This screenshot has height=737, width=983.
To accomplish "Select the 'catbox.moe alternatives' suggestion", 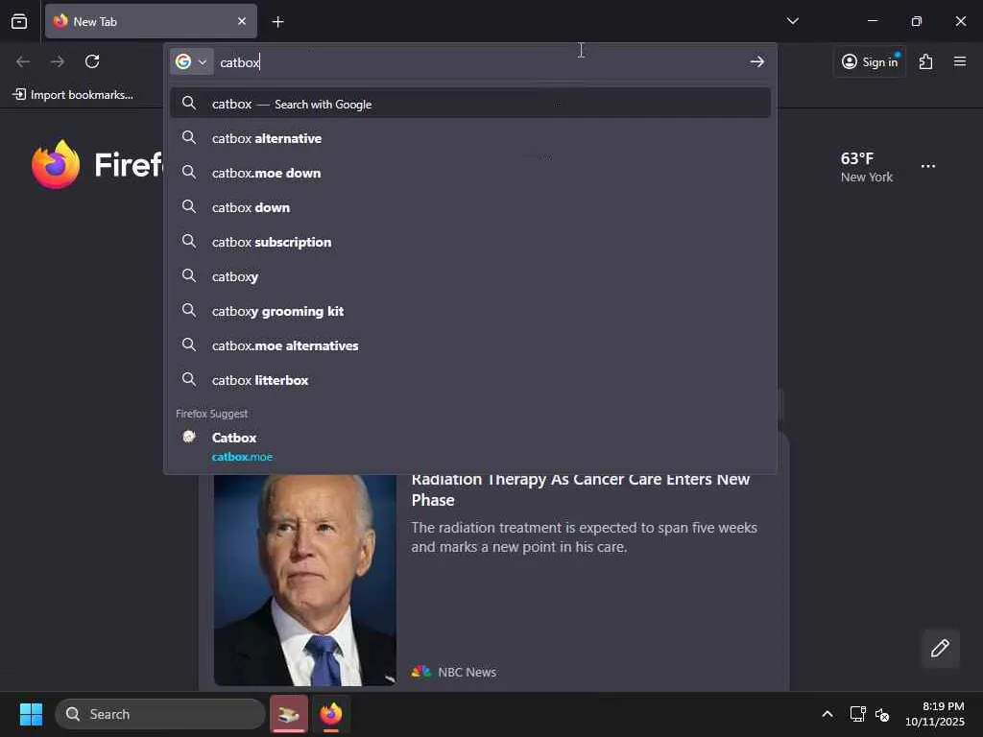I will (x=470, y=345).
